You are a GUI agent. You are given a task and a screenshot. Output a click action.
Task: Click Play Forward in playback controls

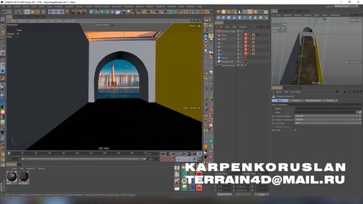tap(179, 154)
